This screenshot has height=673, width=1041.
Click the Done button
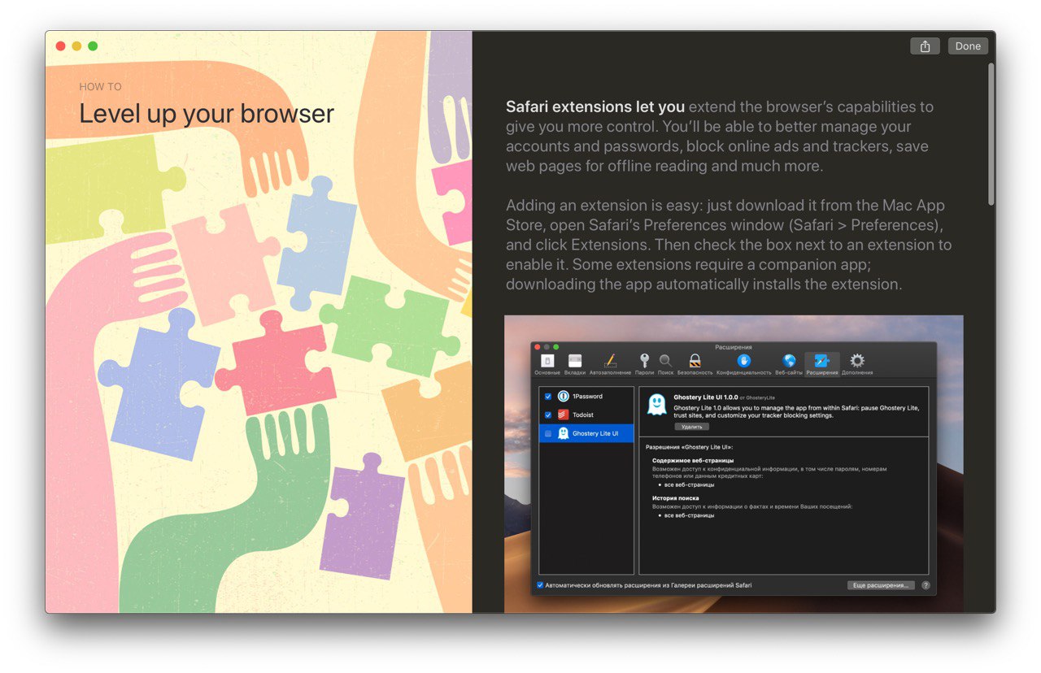click(968, 46)
